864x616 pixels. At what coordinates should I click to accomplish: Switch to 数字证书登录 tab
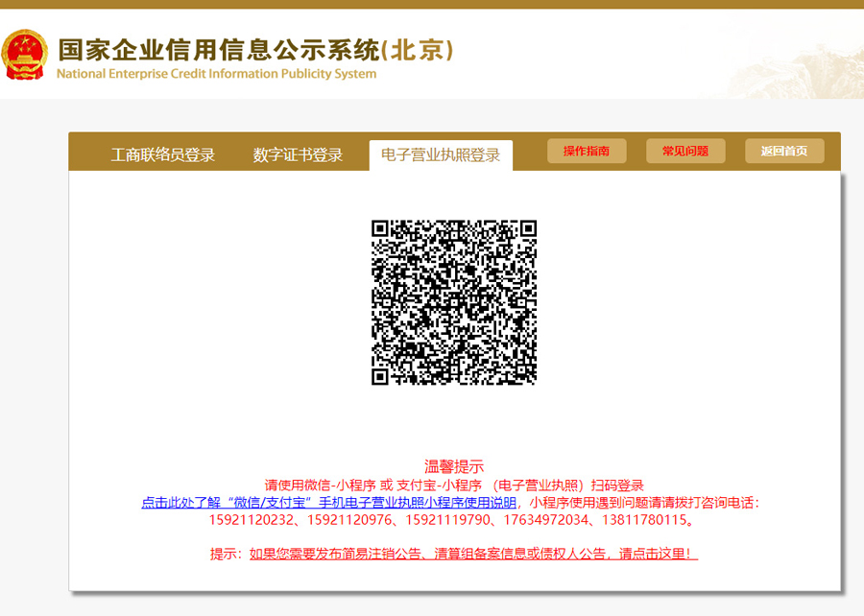point(299,155)
